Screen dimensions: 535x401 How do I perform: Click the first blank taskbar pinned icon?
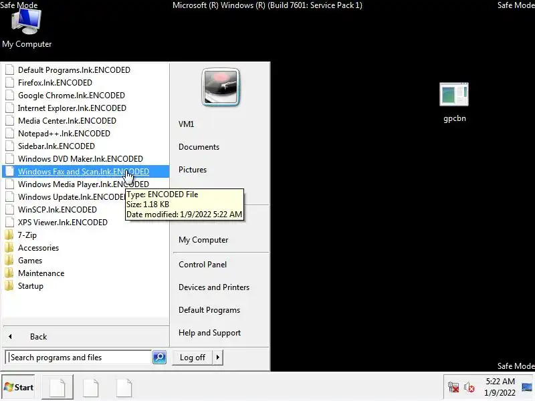pos(58,388)
